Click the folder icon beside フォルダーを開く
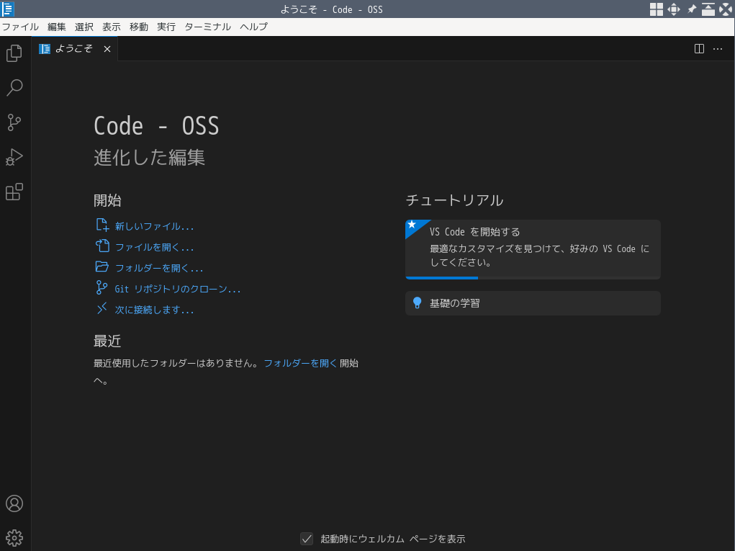Screen dimensions: 735x551 (102, 266)
